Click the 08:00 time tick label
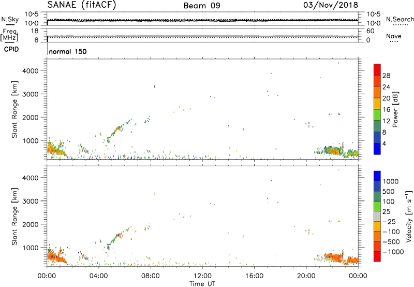The image size is (414, 287). 151,276
